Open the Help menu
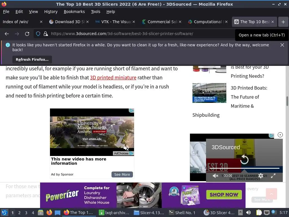289x217 pixels. [111, 12]
